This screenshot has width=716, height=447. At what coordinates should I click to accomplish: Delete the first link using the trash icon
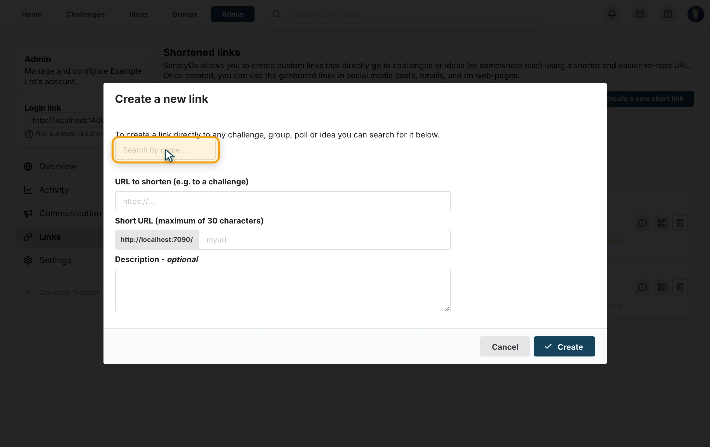click(x=680, y=223)
